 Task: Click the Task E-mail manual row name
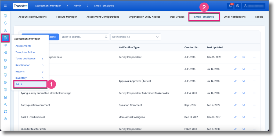[x=33, y=117]
